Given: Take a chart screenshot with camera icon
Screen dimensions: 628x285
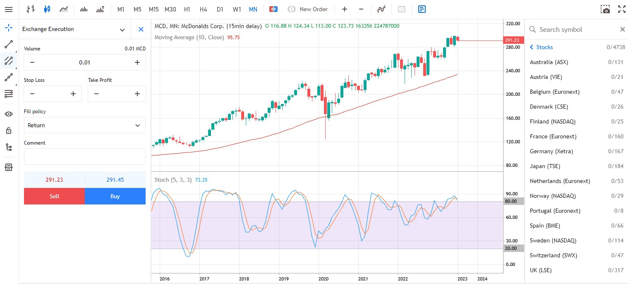Looking at the screenshot, I should point(606,9).
